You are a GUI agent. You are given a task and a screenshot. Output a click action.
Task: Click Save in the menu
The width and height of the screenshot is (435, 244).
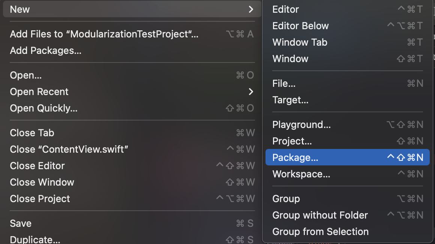pos(21,223)
